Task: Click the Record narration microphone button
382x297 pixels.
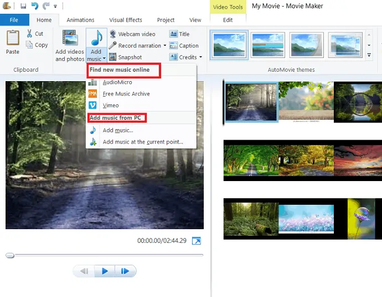Action: [x=135, y=46]
